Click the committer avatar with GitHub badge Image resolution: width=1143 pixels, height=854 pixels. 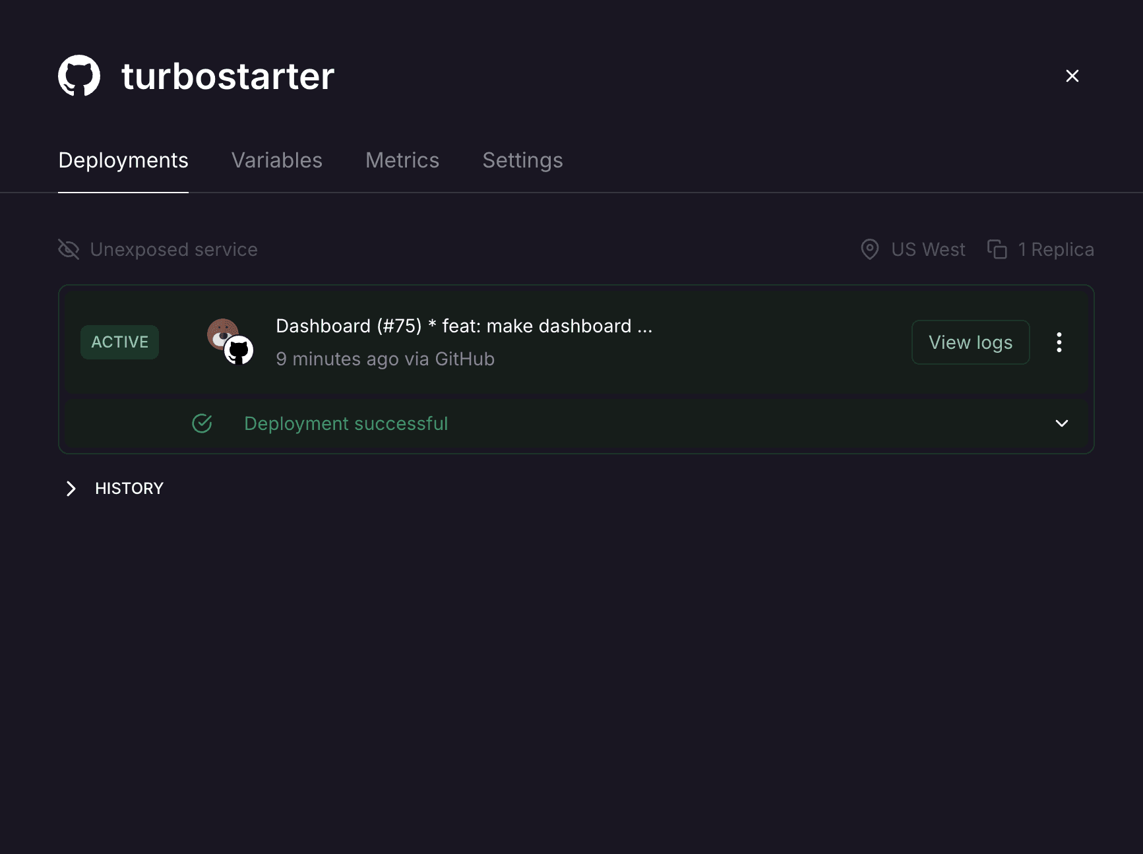click(x=230, y=342)
